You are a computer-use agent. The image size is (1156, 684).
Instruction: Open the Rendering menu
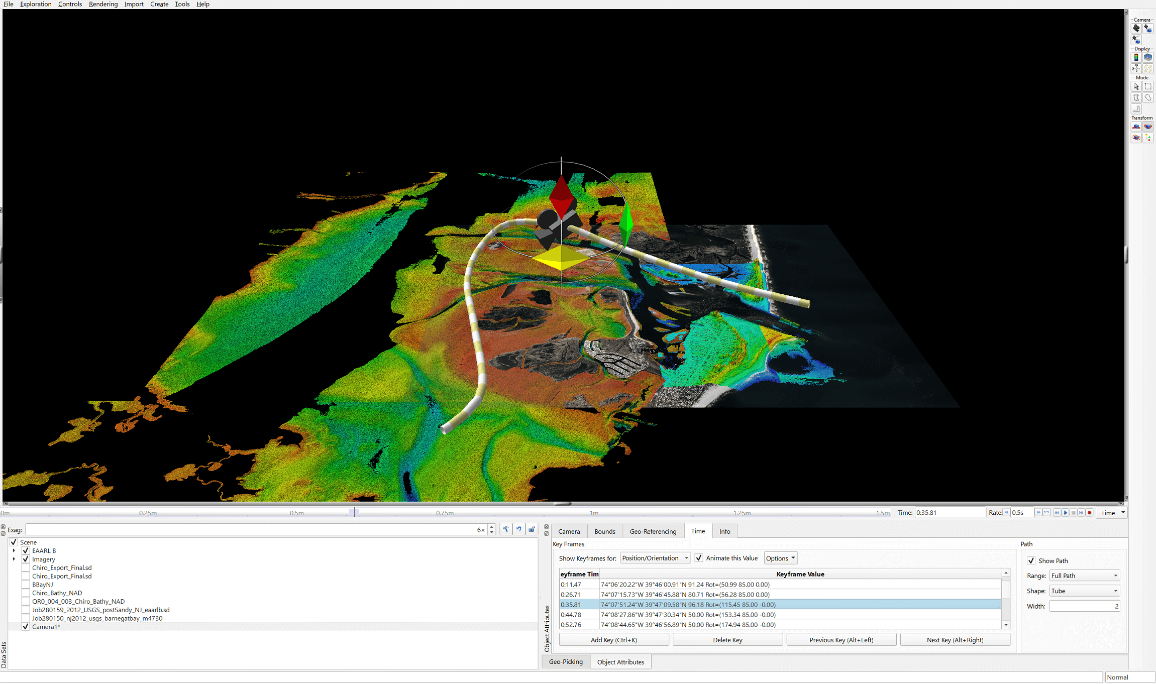(103, 4)
